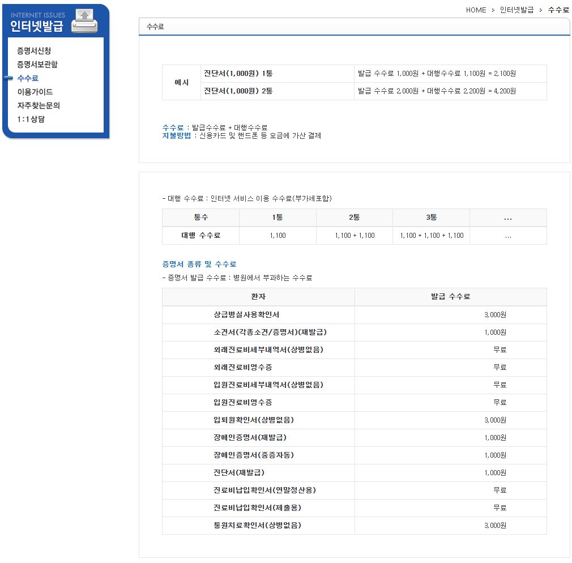The image size is (572, 563).
Task: Select the 장애인증명서(재발급) row
Action: [354, 437]
